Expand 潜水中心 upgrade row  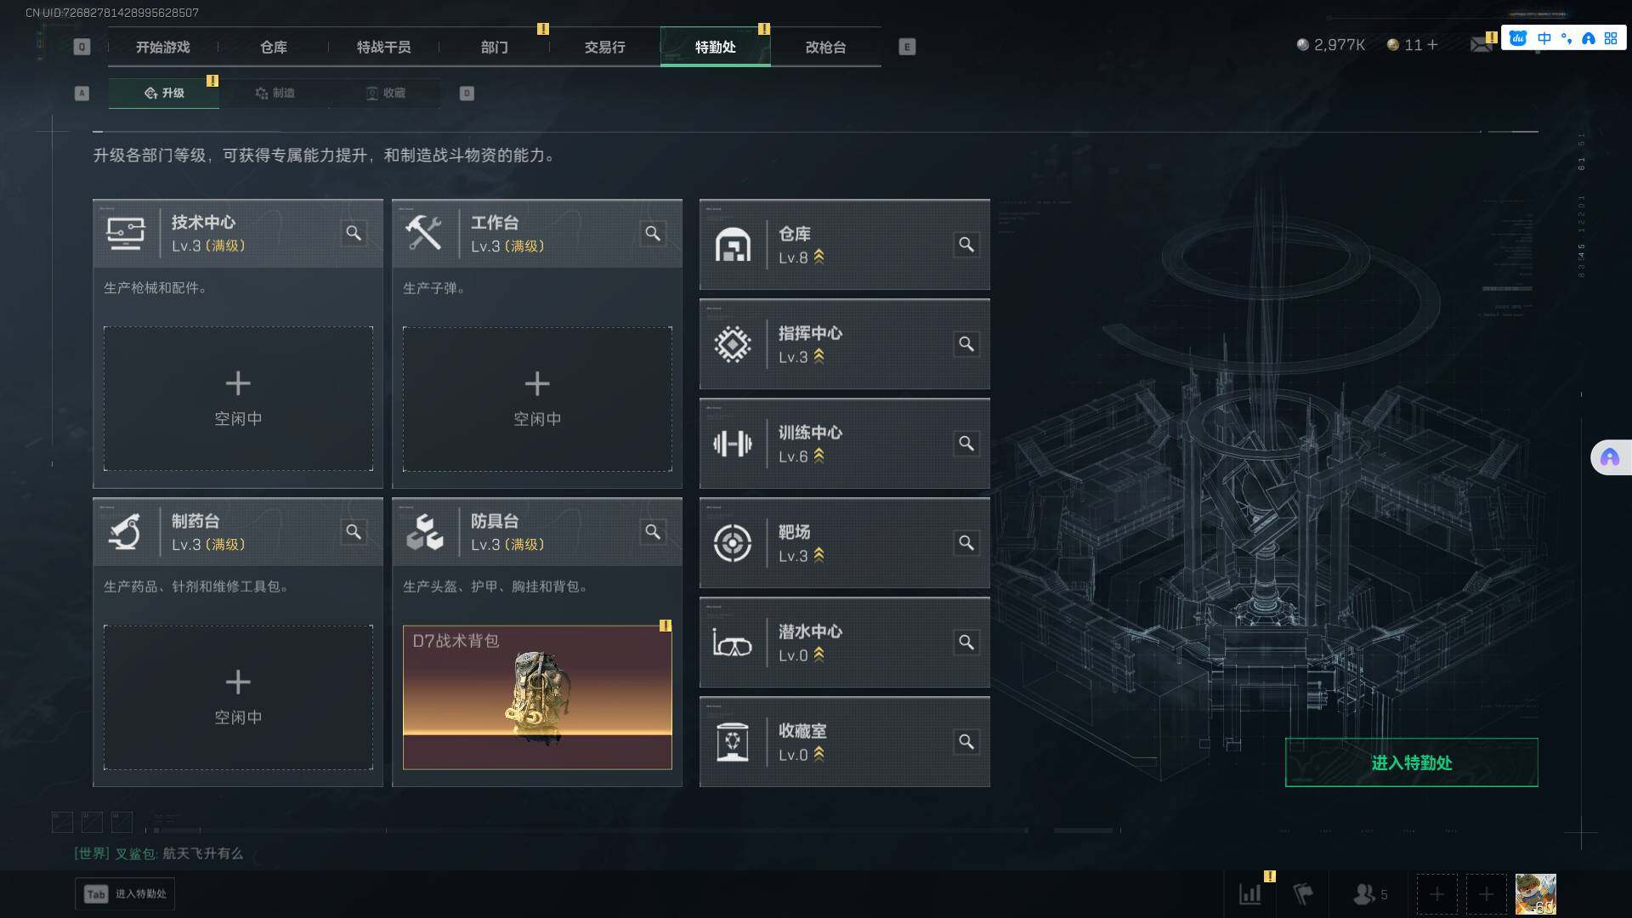click(x=845, y=643)
